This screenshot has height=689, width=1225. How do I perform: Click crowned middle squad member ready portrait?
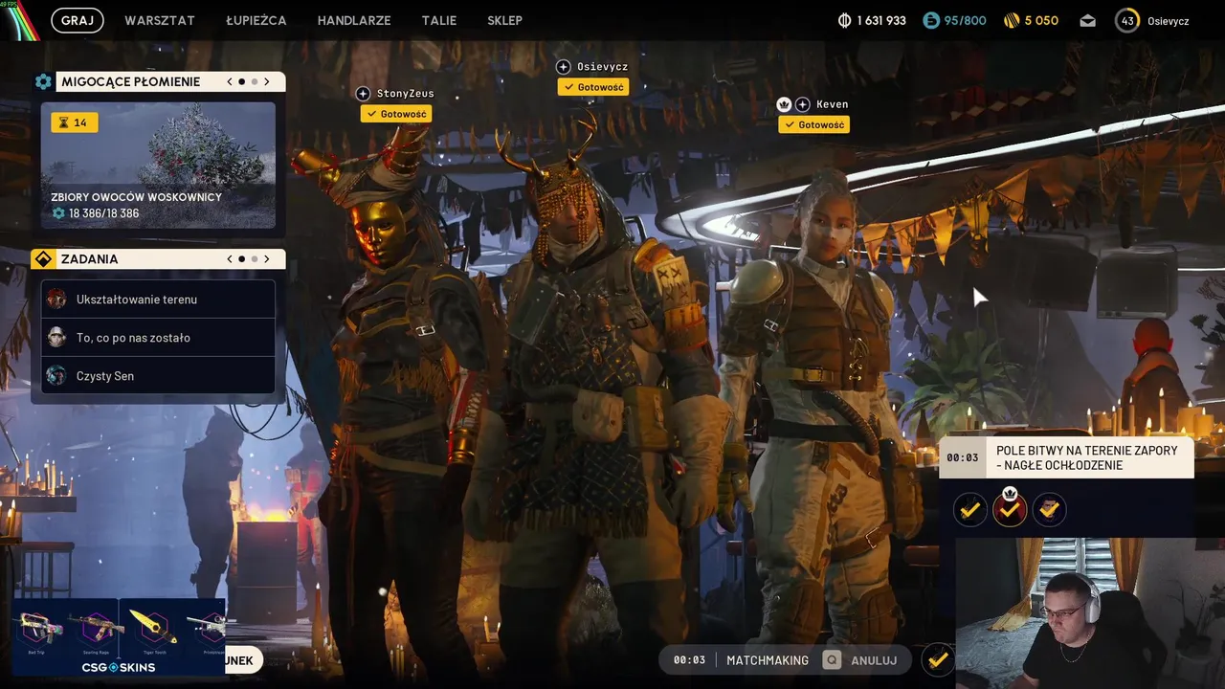point(1010,510)
